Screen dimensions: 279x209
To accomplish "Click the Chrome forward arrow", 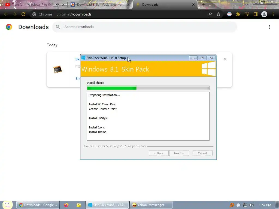I will pos(15,14).
